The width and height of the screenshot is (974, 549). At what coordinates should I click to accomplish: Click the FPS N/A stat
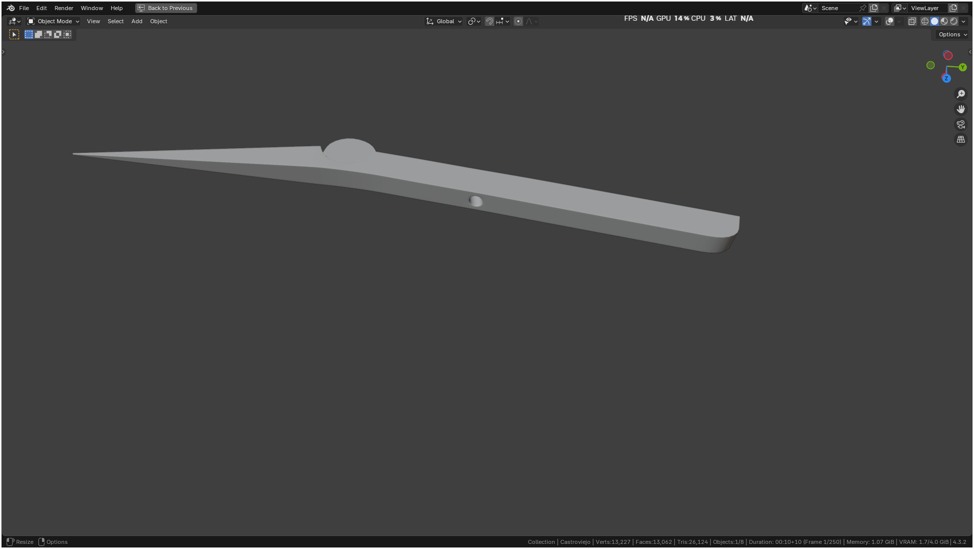639,18
